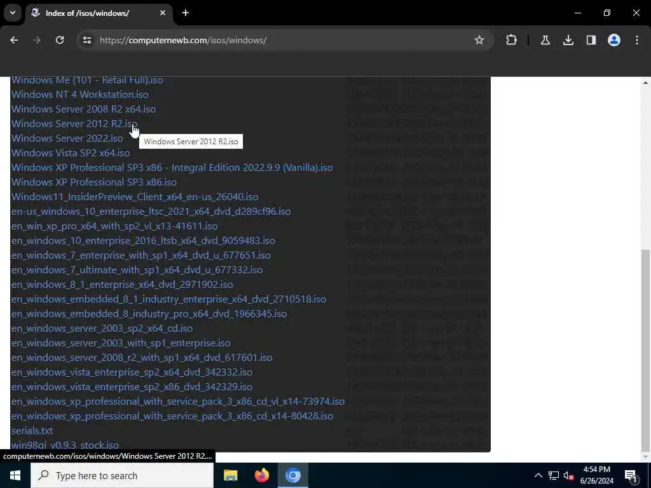
Task: View site information icon in address bar
Action: [x=86, y=40]
